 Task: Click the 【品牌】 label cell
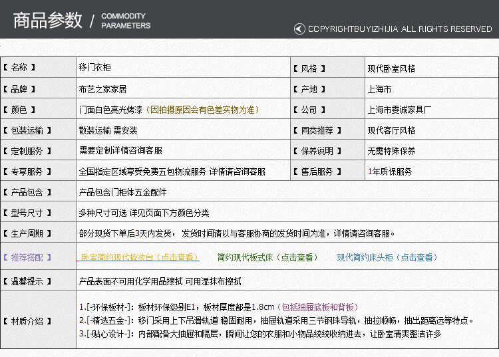[x=38, y=88]
